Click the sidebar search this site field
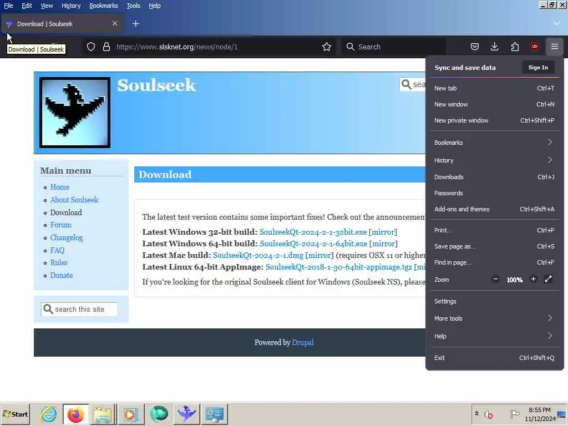The height and width of the screenshot is (426, 568). (79, 309)
